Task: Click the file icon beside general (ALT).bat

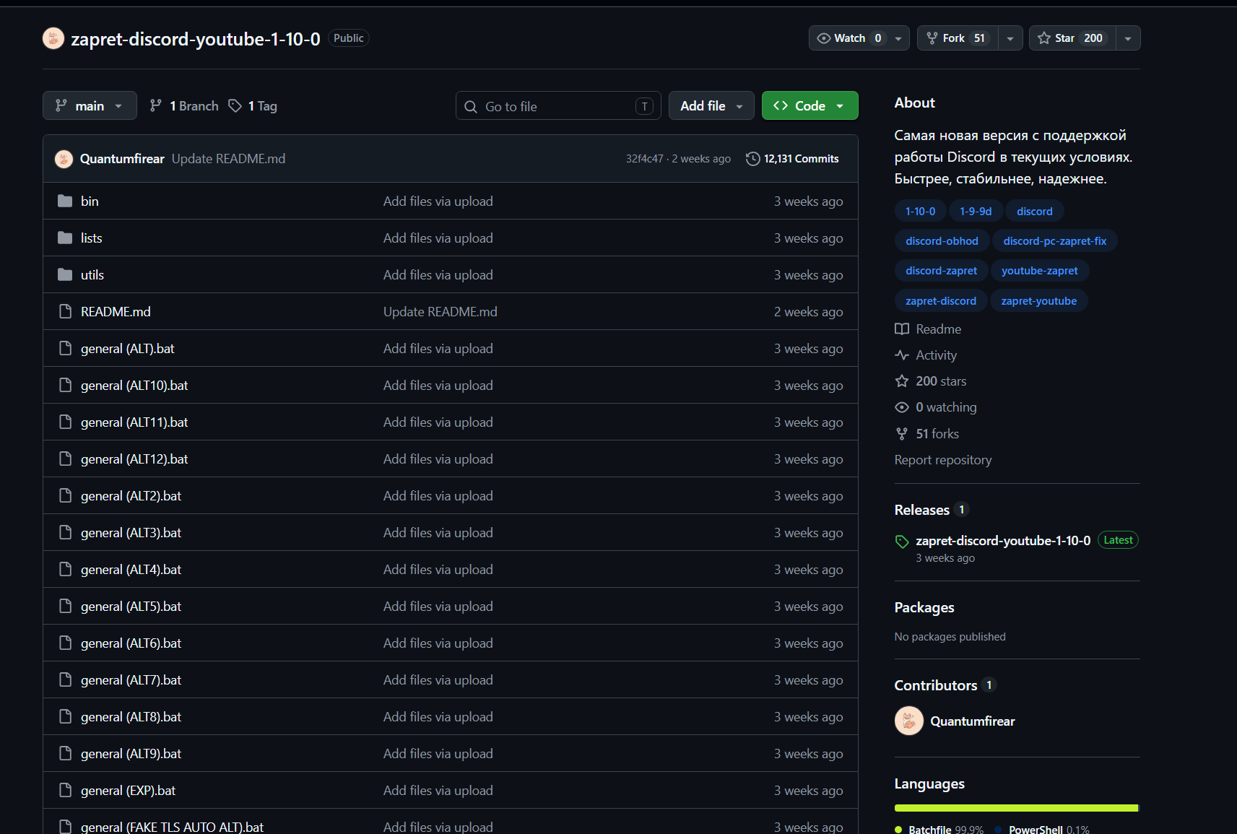Action: (x=65, y=349)
